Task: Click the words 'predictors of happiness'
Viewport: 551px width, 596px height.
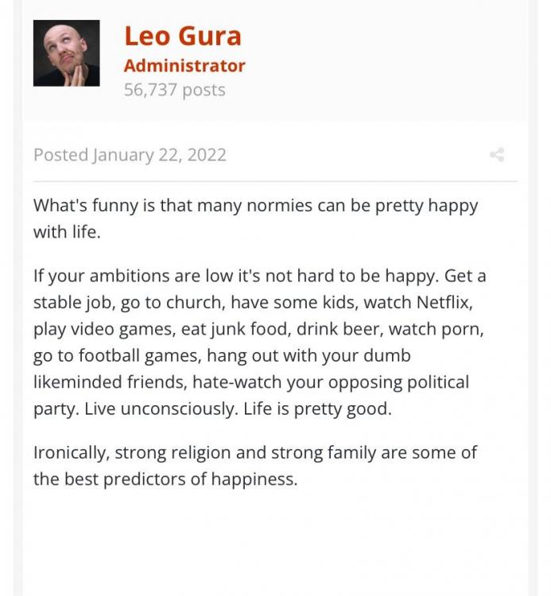Action: point(200,479)
